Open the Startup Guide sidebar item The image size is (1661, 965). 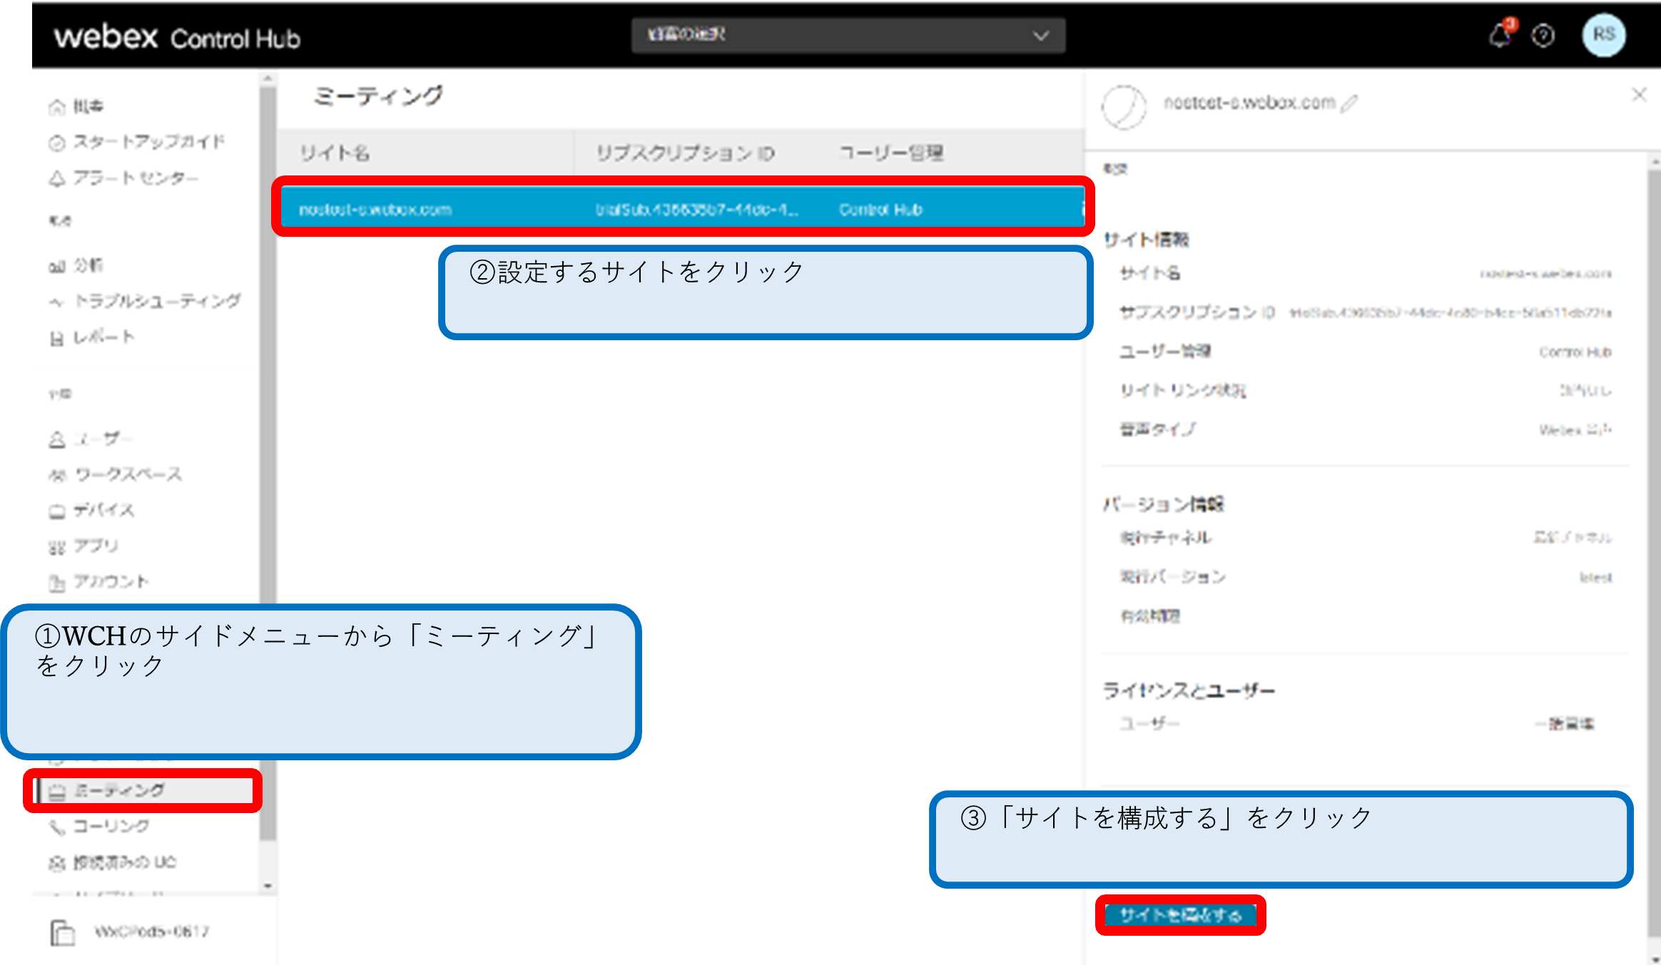pyautogui.click(x=136, y=142)
